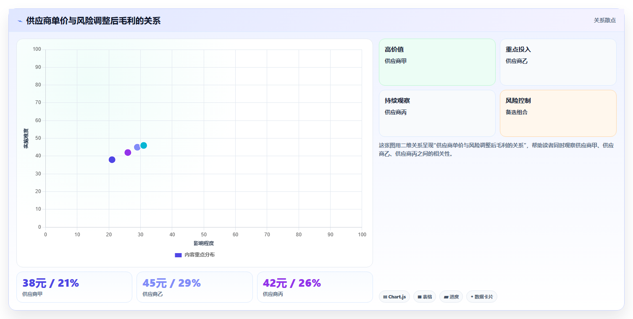Click the Chart.js tag
The height and width of the screenshot is (319, 633).
pos(394,297)
